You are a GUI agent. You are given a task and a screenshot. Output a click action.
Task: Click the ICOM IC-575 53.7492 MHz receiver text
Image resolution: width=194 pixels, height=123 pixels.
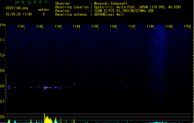coord(124,11)
